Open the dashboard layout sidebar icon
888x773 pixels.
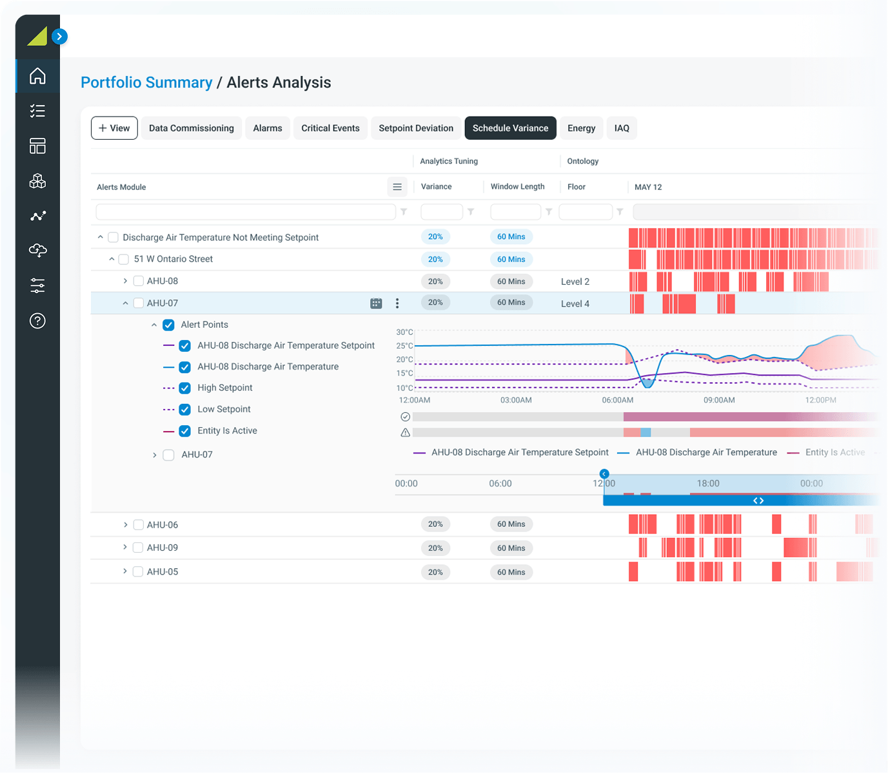coord(37,146)
